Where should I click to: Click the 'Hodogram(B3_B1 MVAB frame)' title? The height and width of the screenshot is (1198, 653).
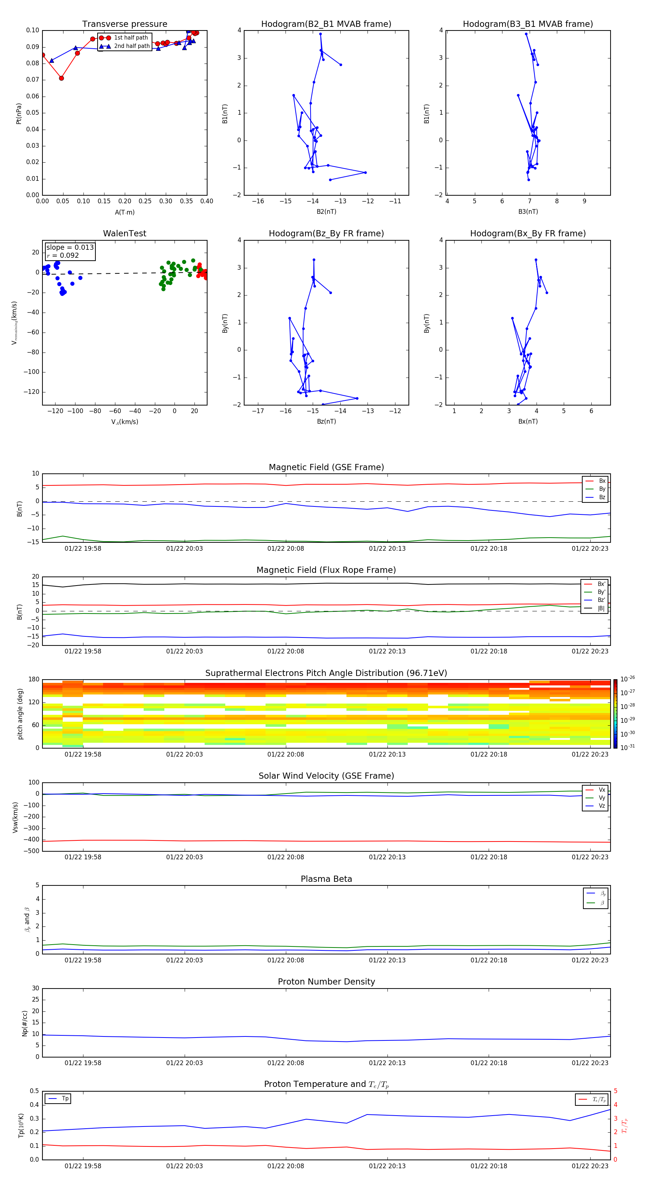528,24
